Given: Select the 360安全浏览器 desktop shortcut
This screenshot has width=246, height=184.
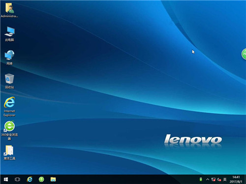Looking at the screenshot, I should (9, 131).
